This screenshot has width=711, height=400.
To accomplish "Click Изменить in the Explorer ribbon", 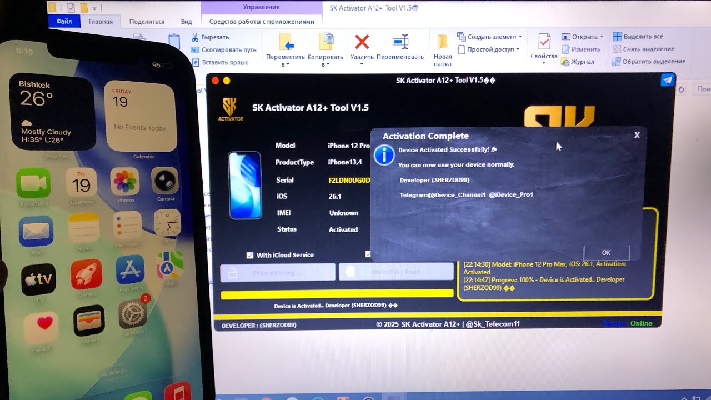I will pos(581,49).
